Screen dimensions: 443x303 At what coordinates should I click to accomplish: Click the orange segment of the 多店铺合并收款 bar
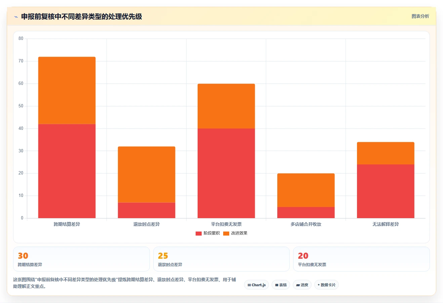[x=306, y=190]
